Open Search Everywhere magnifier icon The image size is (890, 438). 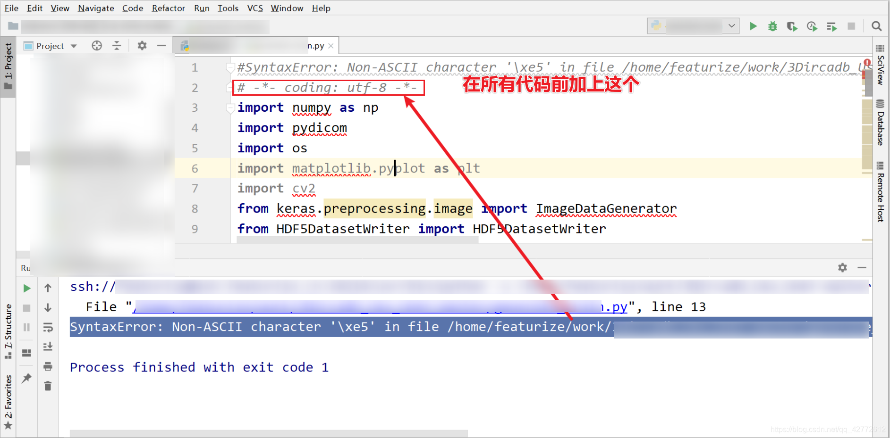tap(876, 26)
